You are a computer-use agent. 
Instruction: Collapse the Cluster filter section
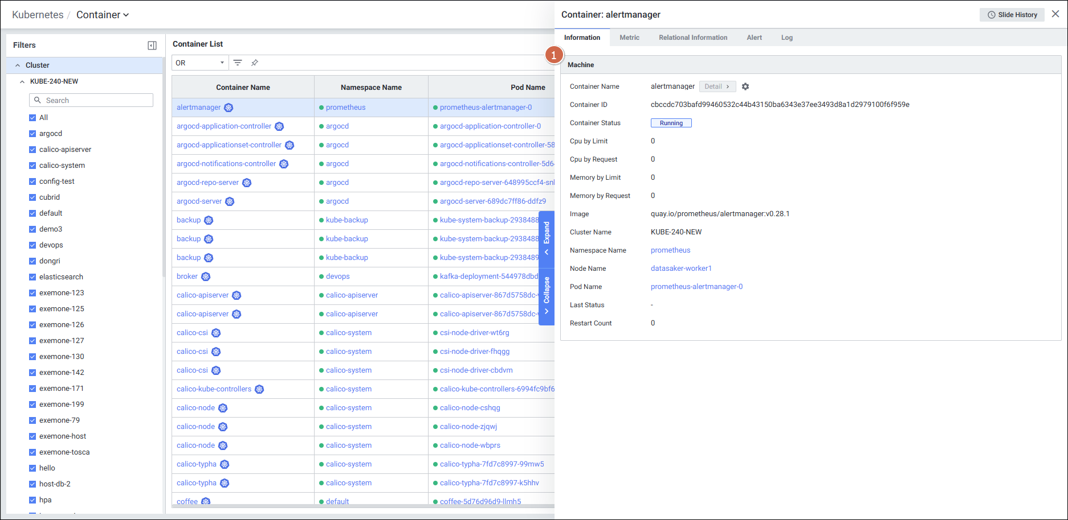(x=18, y=65)
